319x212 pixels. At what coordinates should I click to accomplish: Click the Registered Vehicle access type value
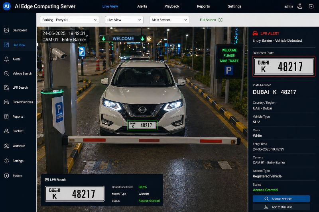click(x=267, y=176)
